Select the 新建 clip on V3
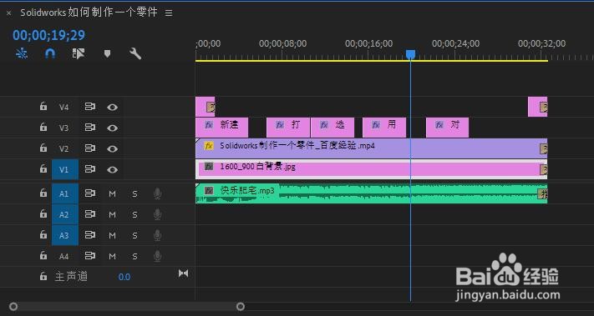The height and width of the screenshot is (316, 594). pos(221,128)
